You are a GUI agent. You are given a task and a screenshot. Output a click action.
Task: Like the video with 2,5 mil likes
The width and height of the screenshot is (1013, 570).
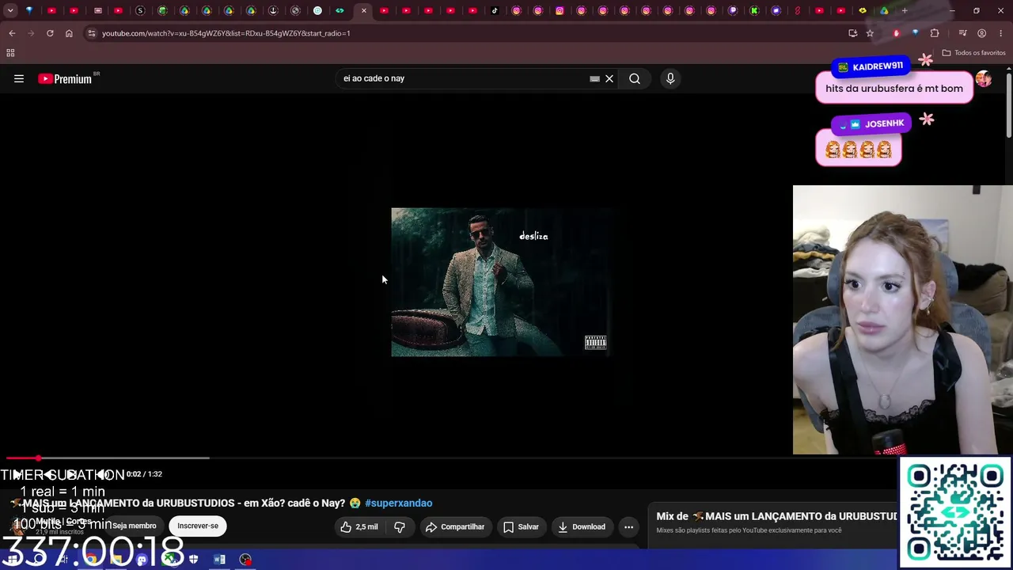click(359, 526)
